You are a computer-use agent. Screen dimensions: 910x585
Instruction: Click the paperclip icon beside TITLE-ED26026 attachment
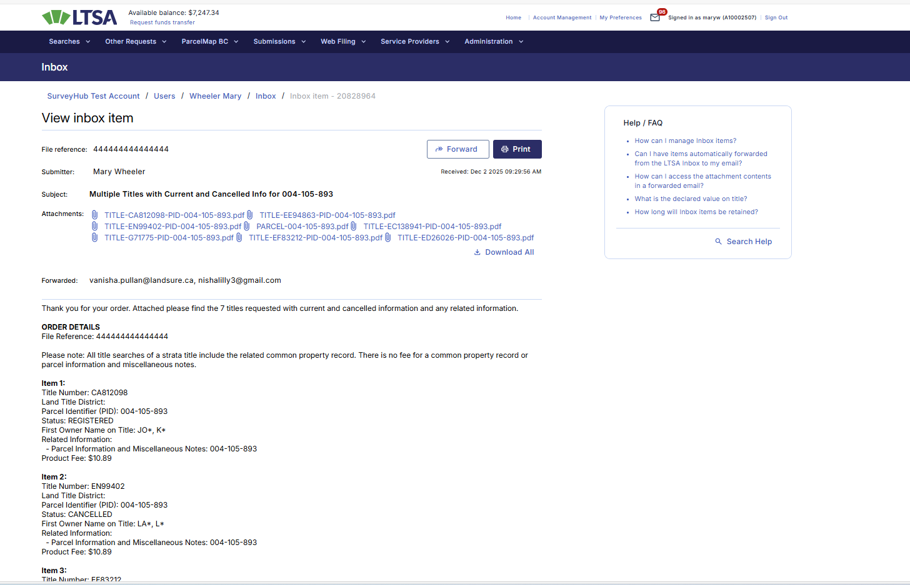[388, 237]
